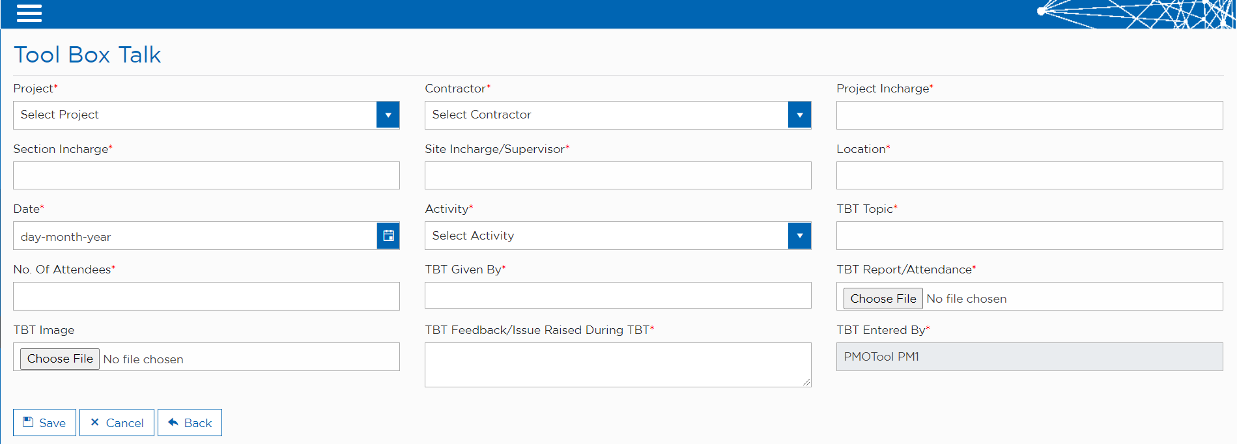Focus the Section Incharge field
1237x444 pixels.
[x=206, y=176]
